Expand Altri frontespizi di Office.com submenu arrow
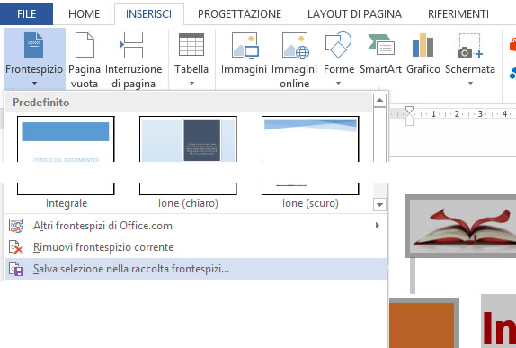 click(378, 225)
